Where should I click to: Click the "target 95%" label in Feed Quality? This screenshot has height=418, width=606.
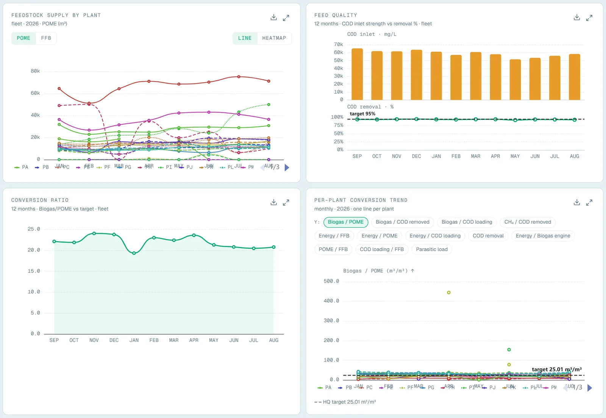pyautogui.click(x=362, y=114)
